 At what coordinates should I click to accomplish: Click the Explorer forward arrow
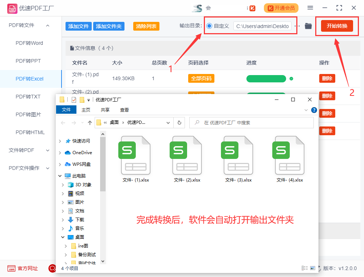74,123
